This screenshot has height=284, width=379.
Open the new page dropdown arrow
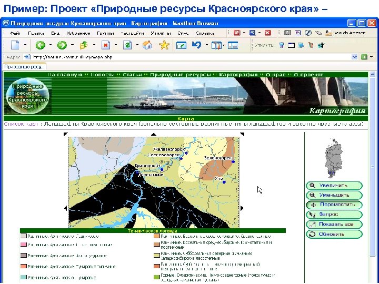click(x=25, y=45)
